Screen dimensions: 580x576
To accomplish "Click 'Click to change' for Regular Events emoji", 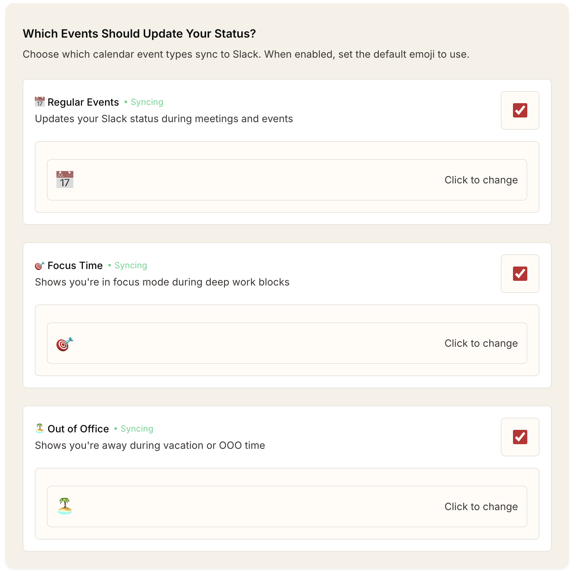I will pyautogui.click(x=481, y=179).
